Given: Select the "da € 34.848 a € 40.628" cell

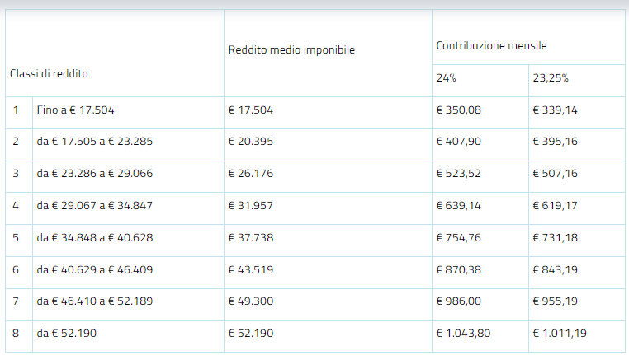Looking at the screenshot, I should (94, 237).
